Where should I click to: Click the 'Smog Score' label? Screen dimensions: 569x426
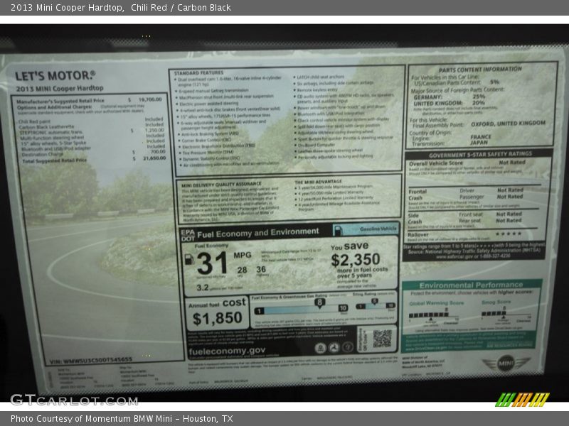pyautogui.click(x=496, y=302)
